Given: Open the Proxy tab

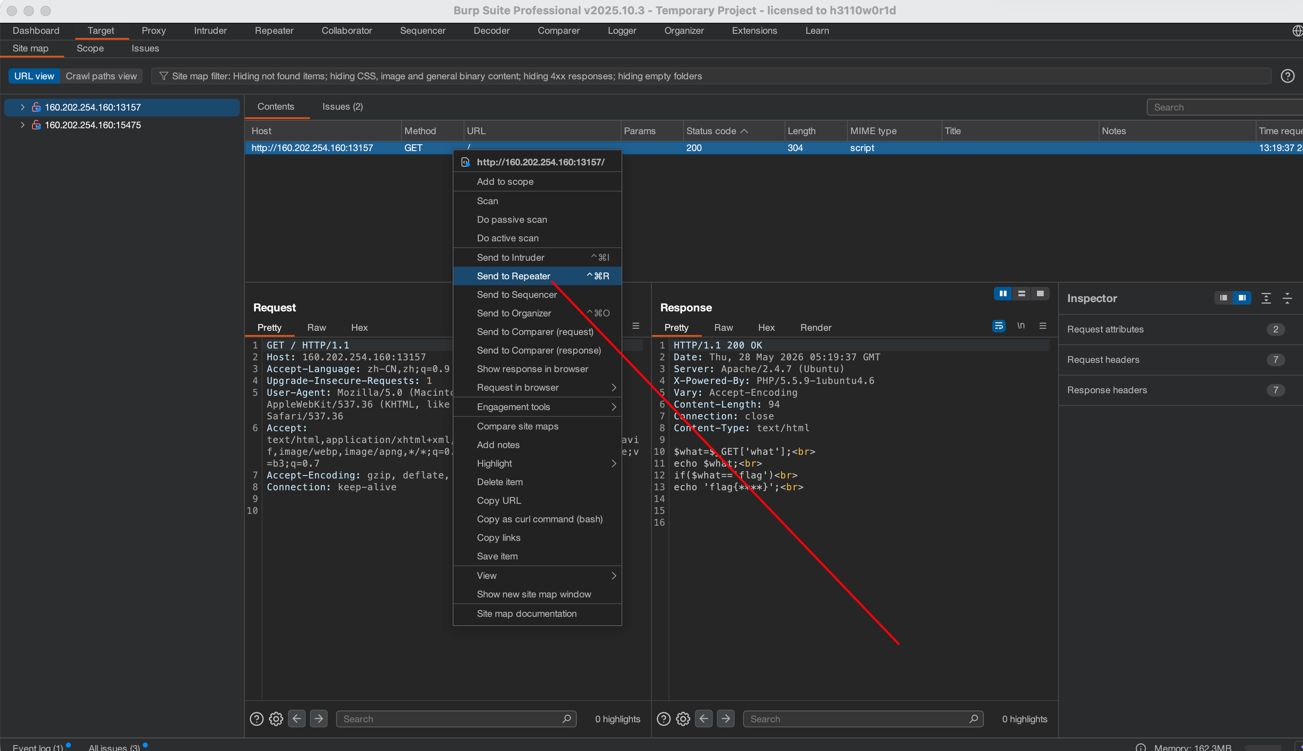Looking at the screenshot, I should [154, 30].
